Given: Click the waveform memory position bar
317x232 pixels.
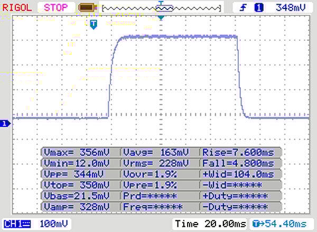Looking at the screenshot, I should [161, 8].
